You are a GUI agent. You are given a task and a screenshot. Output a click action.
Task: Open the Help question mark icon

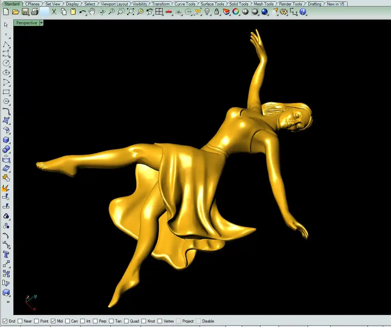303,12
